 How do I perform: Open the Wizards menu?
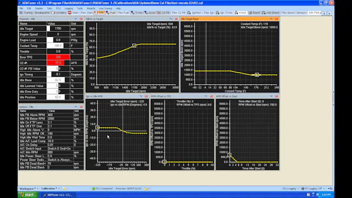tap(91, 8)
